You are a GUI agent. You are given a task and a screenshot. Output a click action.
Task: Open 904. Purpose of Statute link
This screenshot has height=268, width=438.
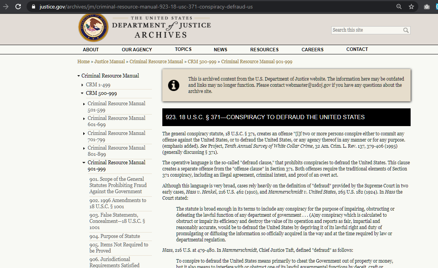(x=115, y=236)
